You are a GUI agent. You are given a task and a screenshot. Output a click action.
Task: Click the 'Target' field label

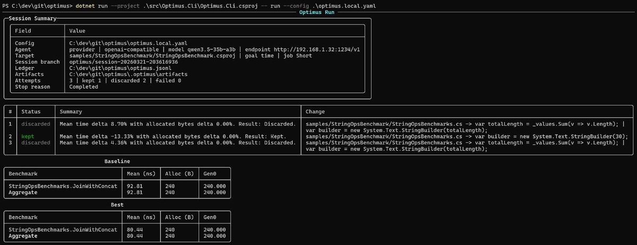[25, 56]
